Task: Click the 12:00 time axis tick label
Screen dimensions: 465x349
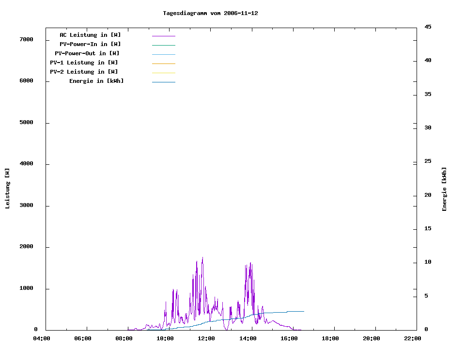Action: tap(206, 338)
